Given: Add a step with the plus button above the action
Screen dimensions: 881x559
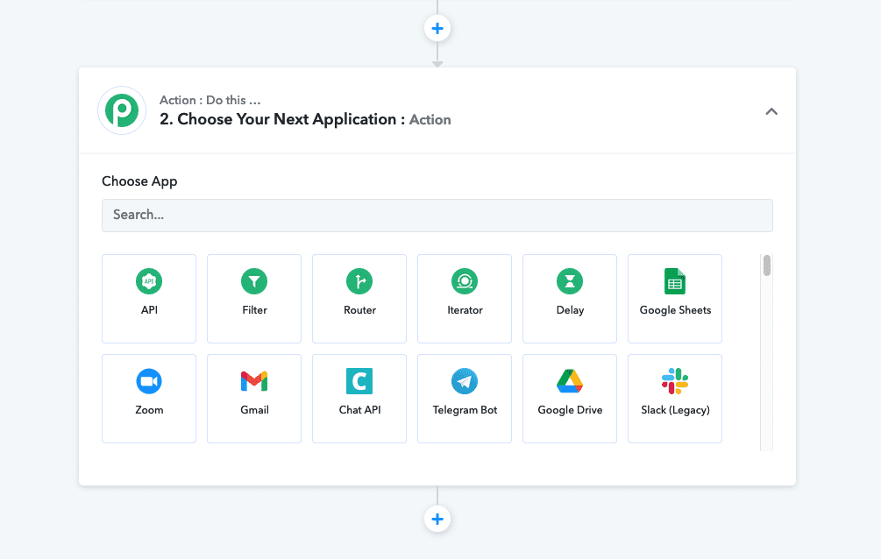Looking at the screenshot, I should 437,29.
